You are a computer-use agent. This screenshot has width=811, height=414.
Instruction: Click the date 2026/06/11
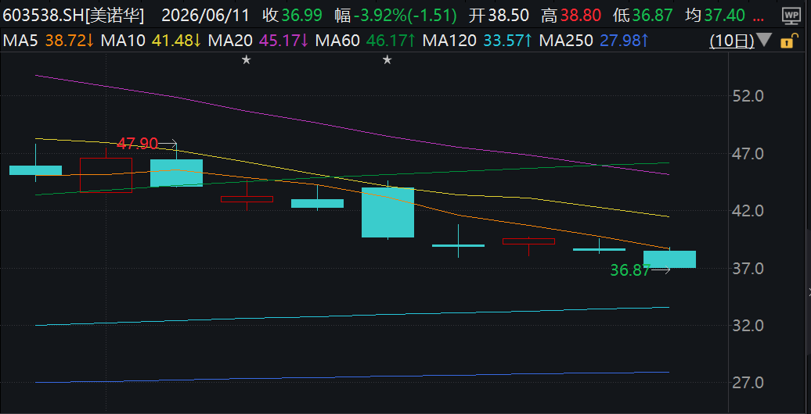[205, 16]
